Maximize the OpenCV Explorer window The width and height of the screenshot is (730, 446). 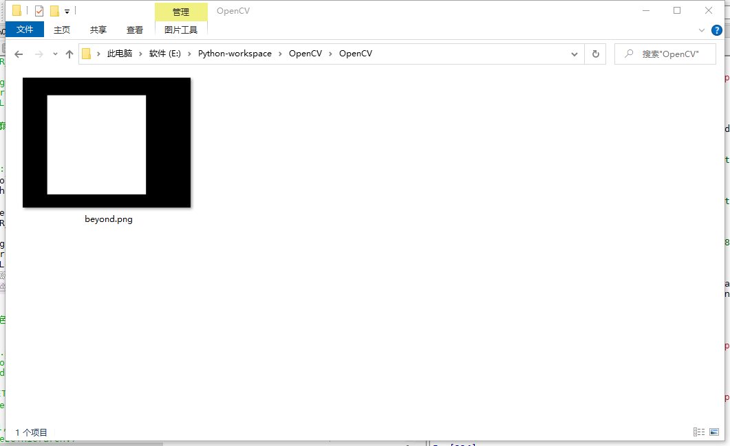[x=677, y=10]
